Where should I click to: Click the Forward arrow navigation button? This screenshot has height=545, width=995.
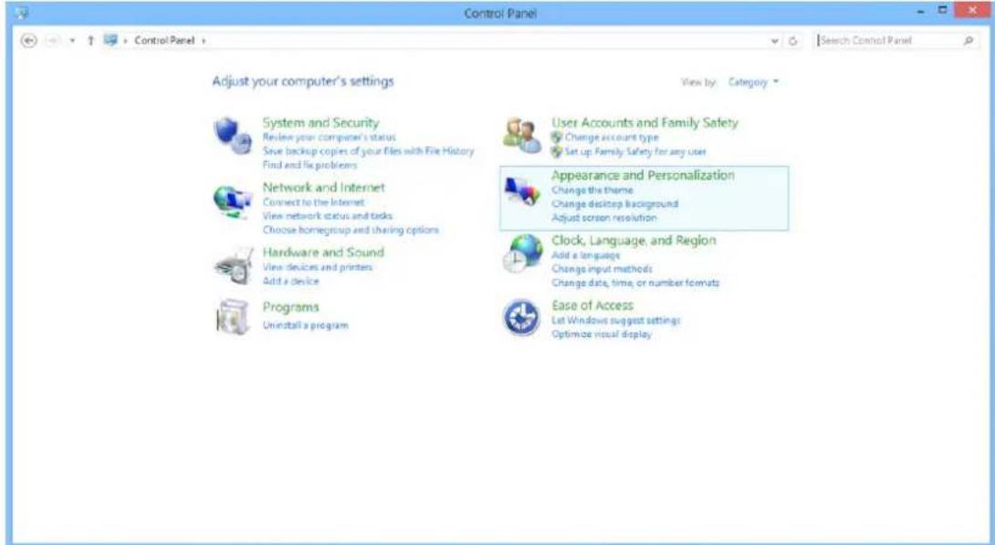click(53, 41)
